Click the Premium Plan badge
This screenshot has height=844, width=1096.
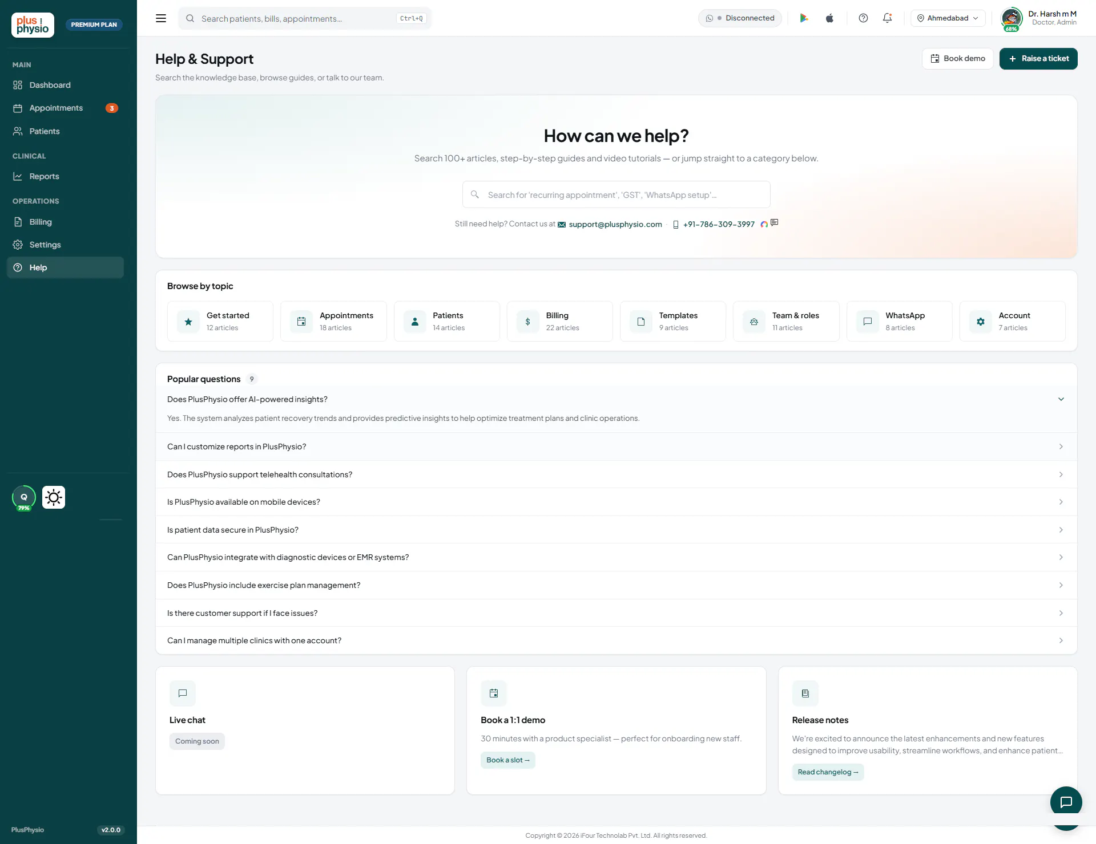(94, 25)
